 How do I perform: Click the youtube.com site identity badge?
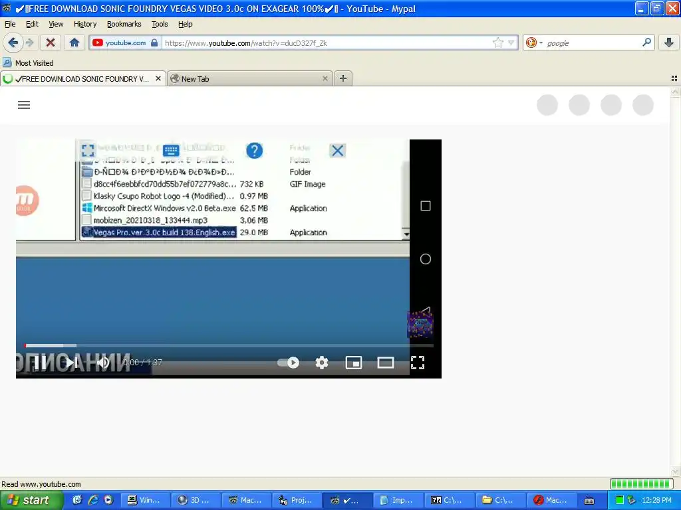coord(125,42)
